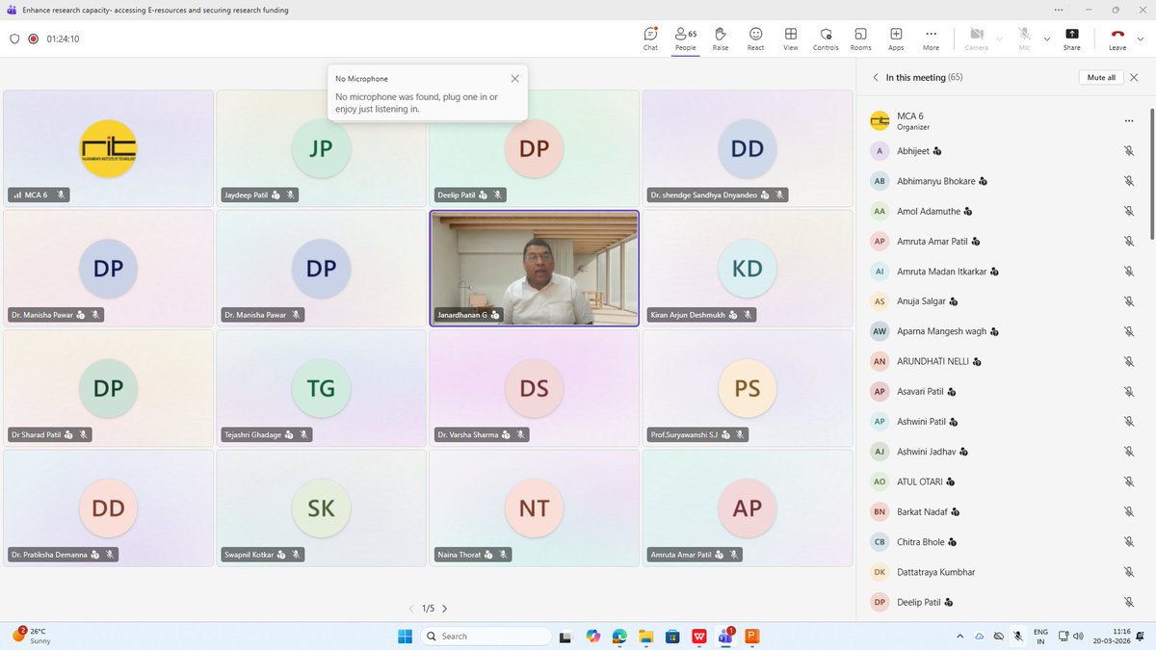Image resolution: width=1156 pixels, height=650 pixels.
Task: Open WPS Office from the taskbar
Action: (699, 636)
